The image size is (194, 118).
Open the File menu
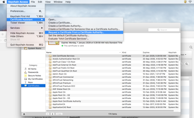coord(33,2)
